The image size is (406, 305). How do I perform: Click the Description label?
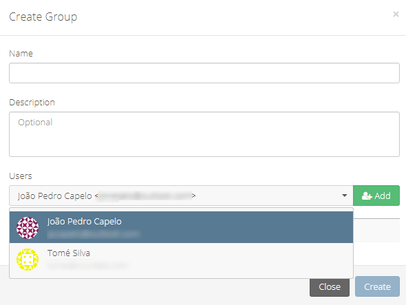[32, 103]
